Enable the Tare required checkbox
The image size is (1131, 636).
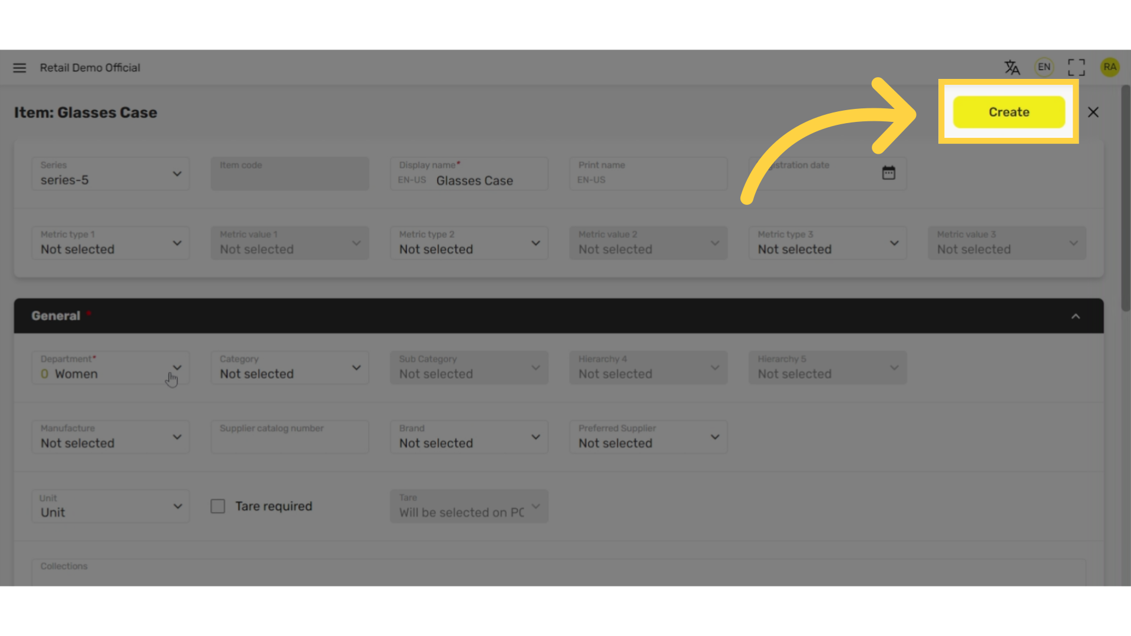[x=218, y=506]
